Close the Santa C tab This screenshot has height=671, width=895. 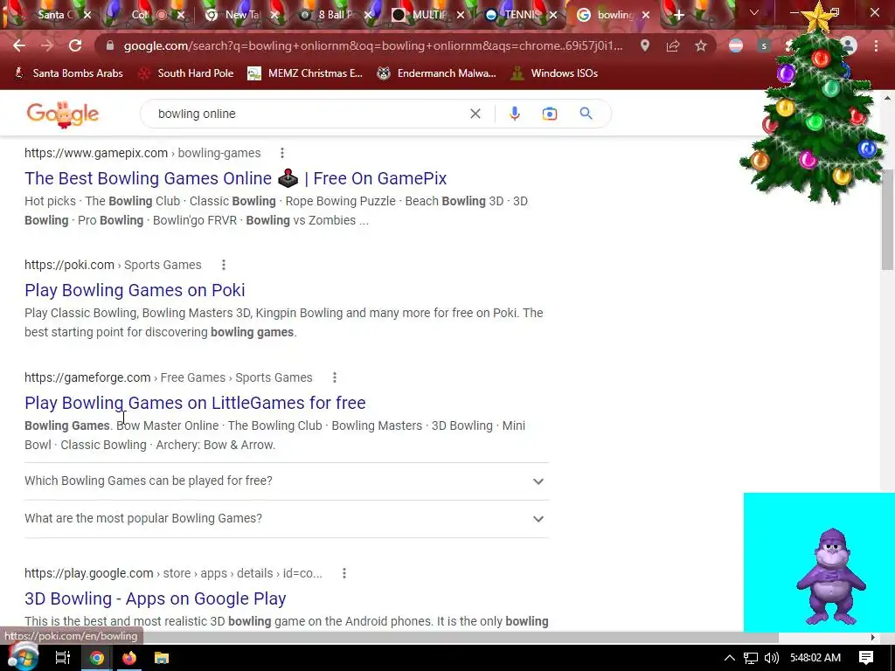click(87, 15)
